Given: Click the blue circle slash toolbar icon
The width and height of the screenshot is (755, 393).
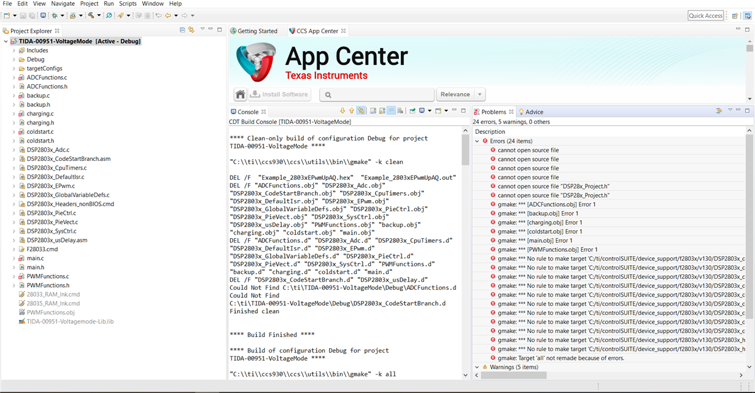Looking at the screenshot, I should 109,15.
